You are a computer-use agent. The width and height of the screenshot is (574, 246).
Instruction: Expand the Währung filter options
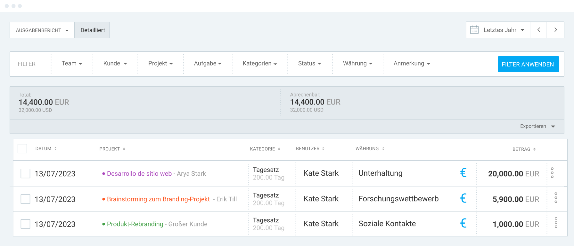pos(357,64)
